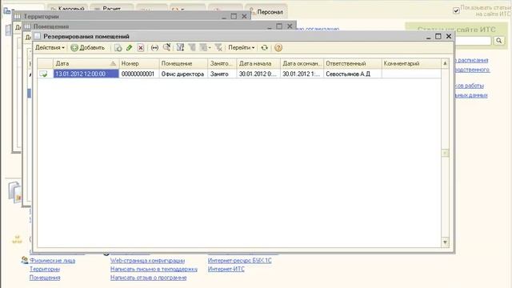The height and width of the screenshot is (288, 512).
Task: Click the red X delete-mark icon
Action: point(141,48)
